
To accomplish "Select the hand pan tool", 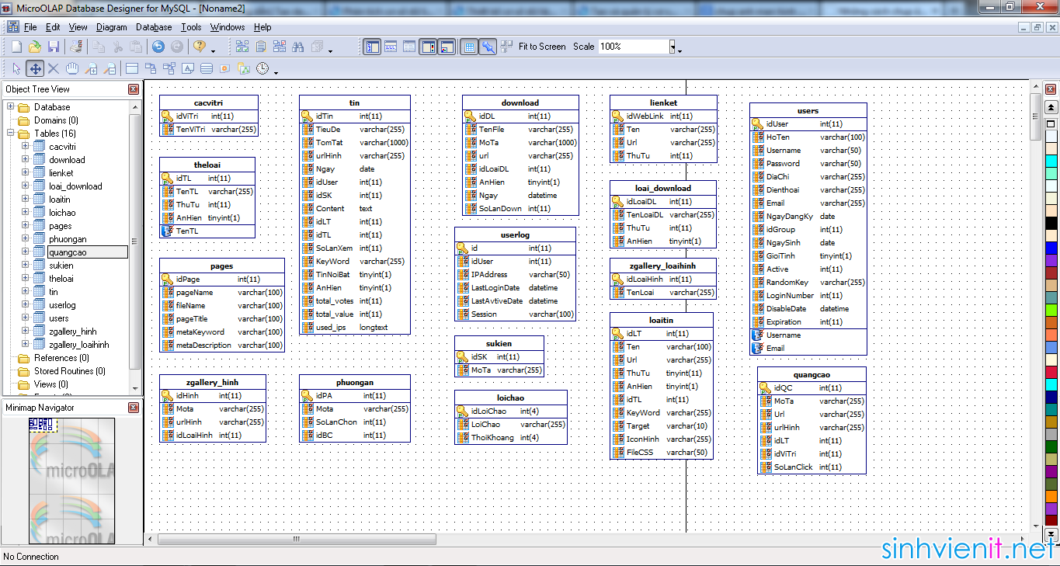I will click(72, 68).
